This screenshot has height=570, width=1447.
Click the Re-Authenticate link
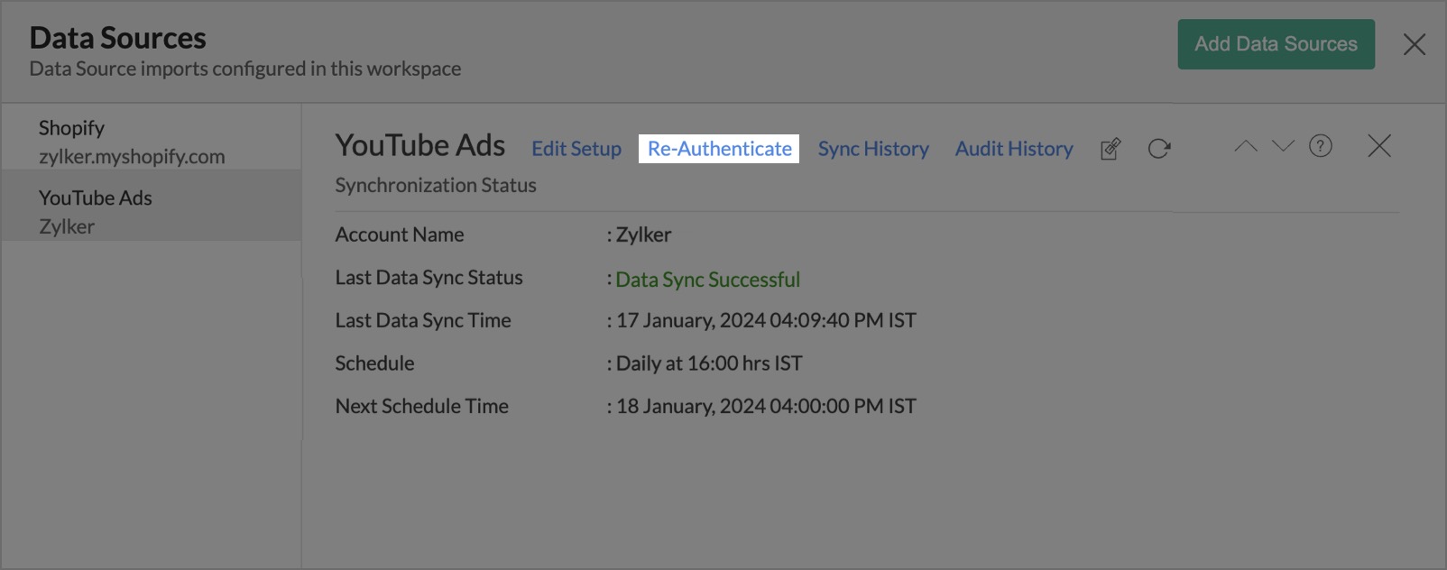(719, 149)
